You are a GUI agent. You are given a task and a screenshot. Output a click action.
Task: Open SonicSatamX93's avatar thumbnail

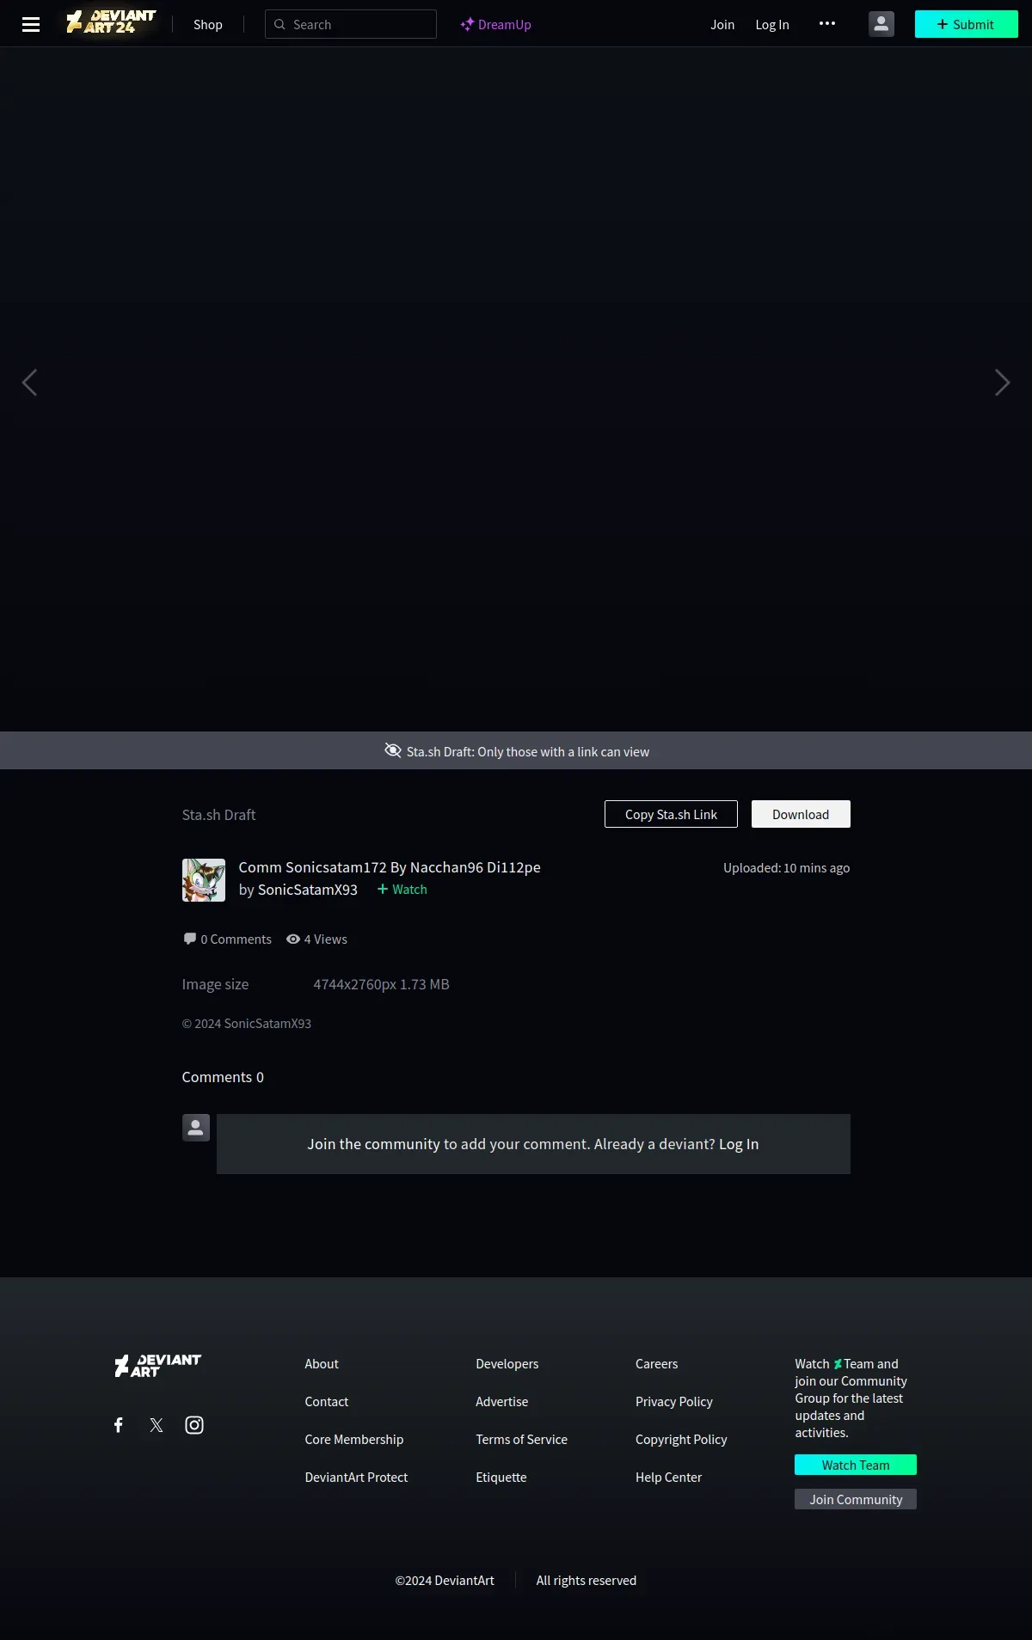click(204, 880)
